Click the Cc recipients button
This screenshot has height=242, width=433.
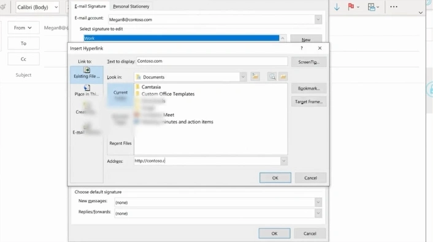[x=23, y=59]
